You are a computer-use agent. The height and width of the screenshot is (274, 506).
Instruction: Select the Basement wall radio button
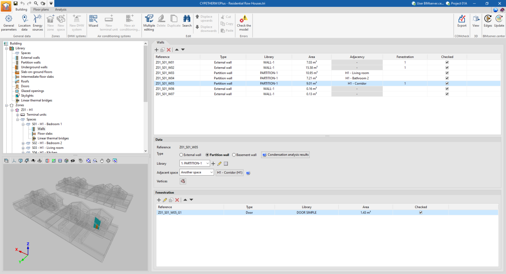(x=234, y=155)
